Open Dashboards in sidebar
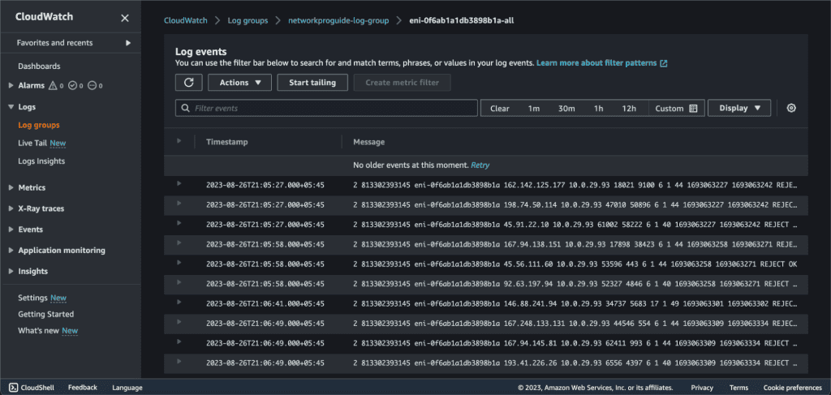 tap(39, 67)
